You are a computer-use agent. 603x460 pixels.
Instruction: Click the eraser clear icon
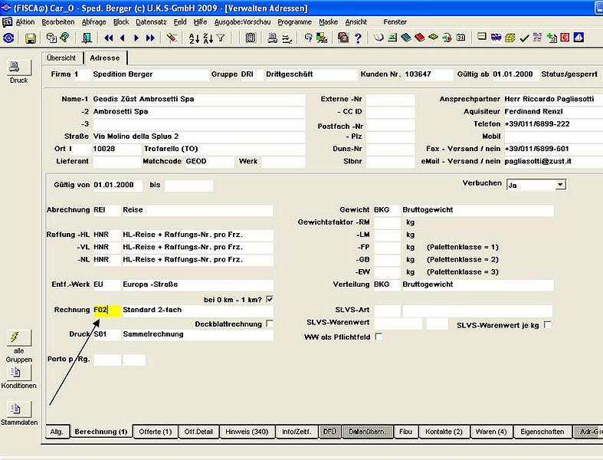(172, 38)
